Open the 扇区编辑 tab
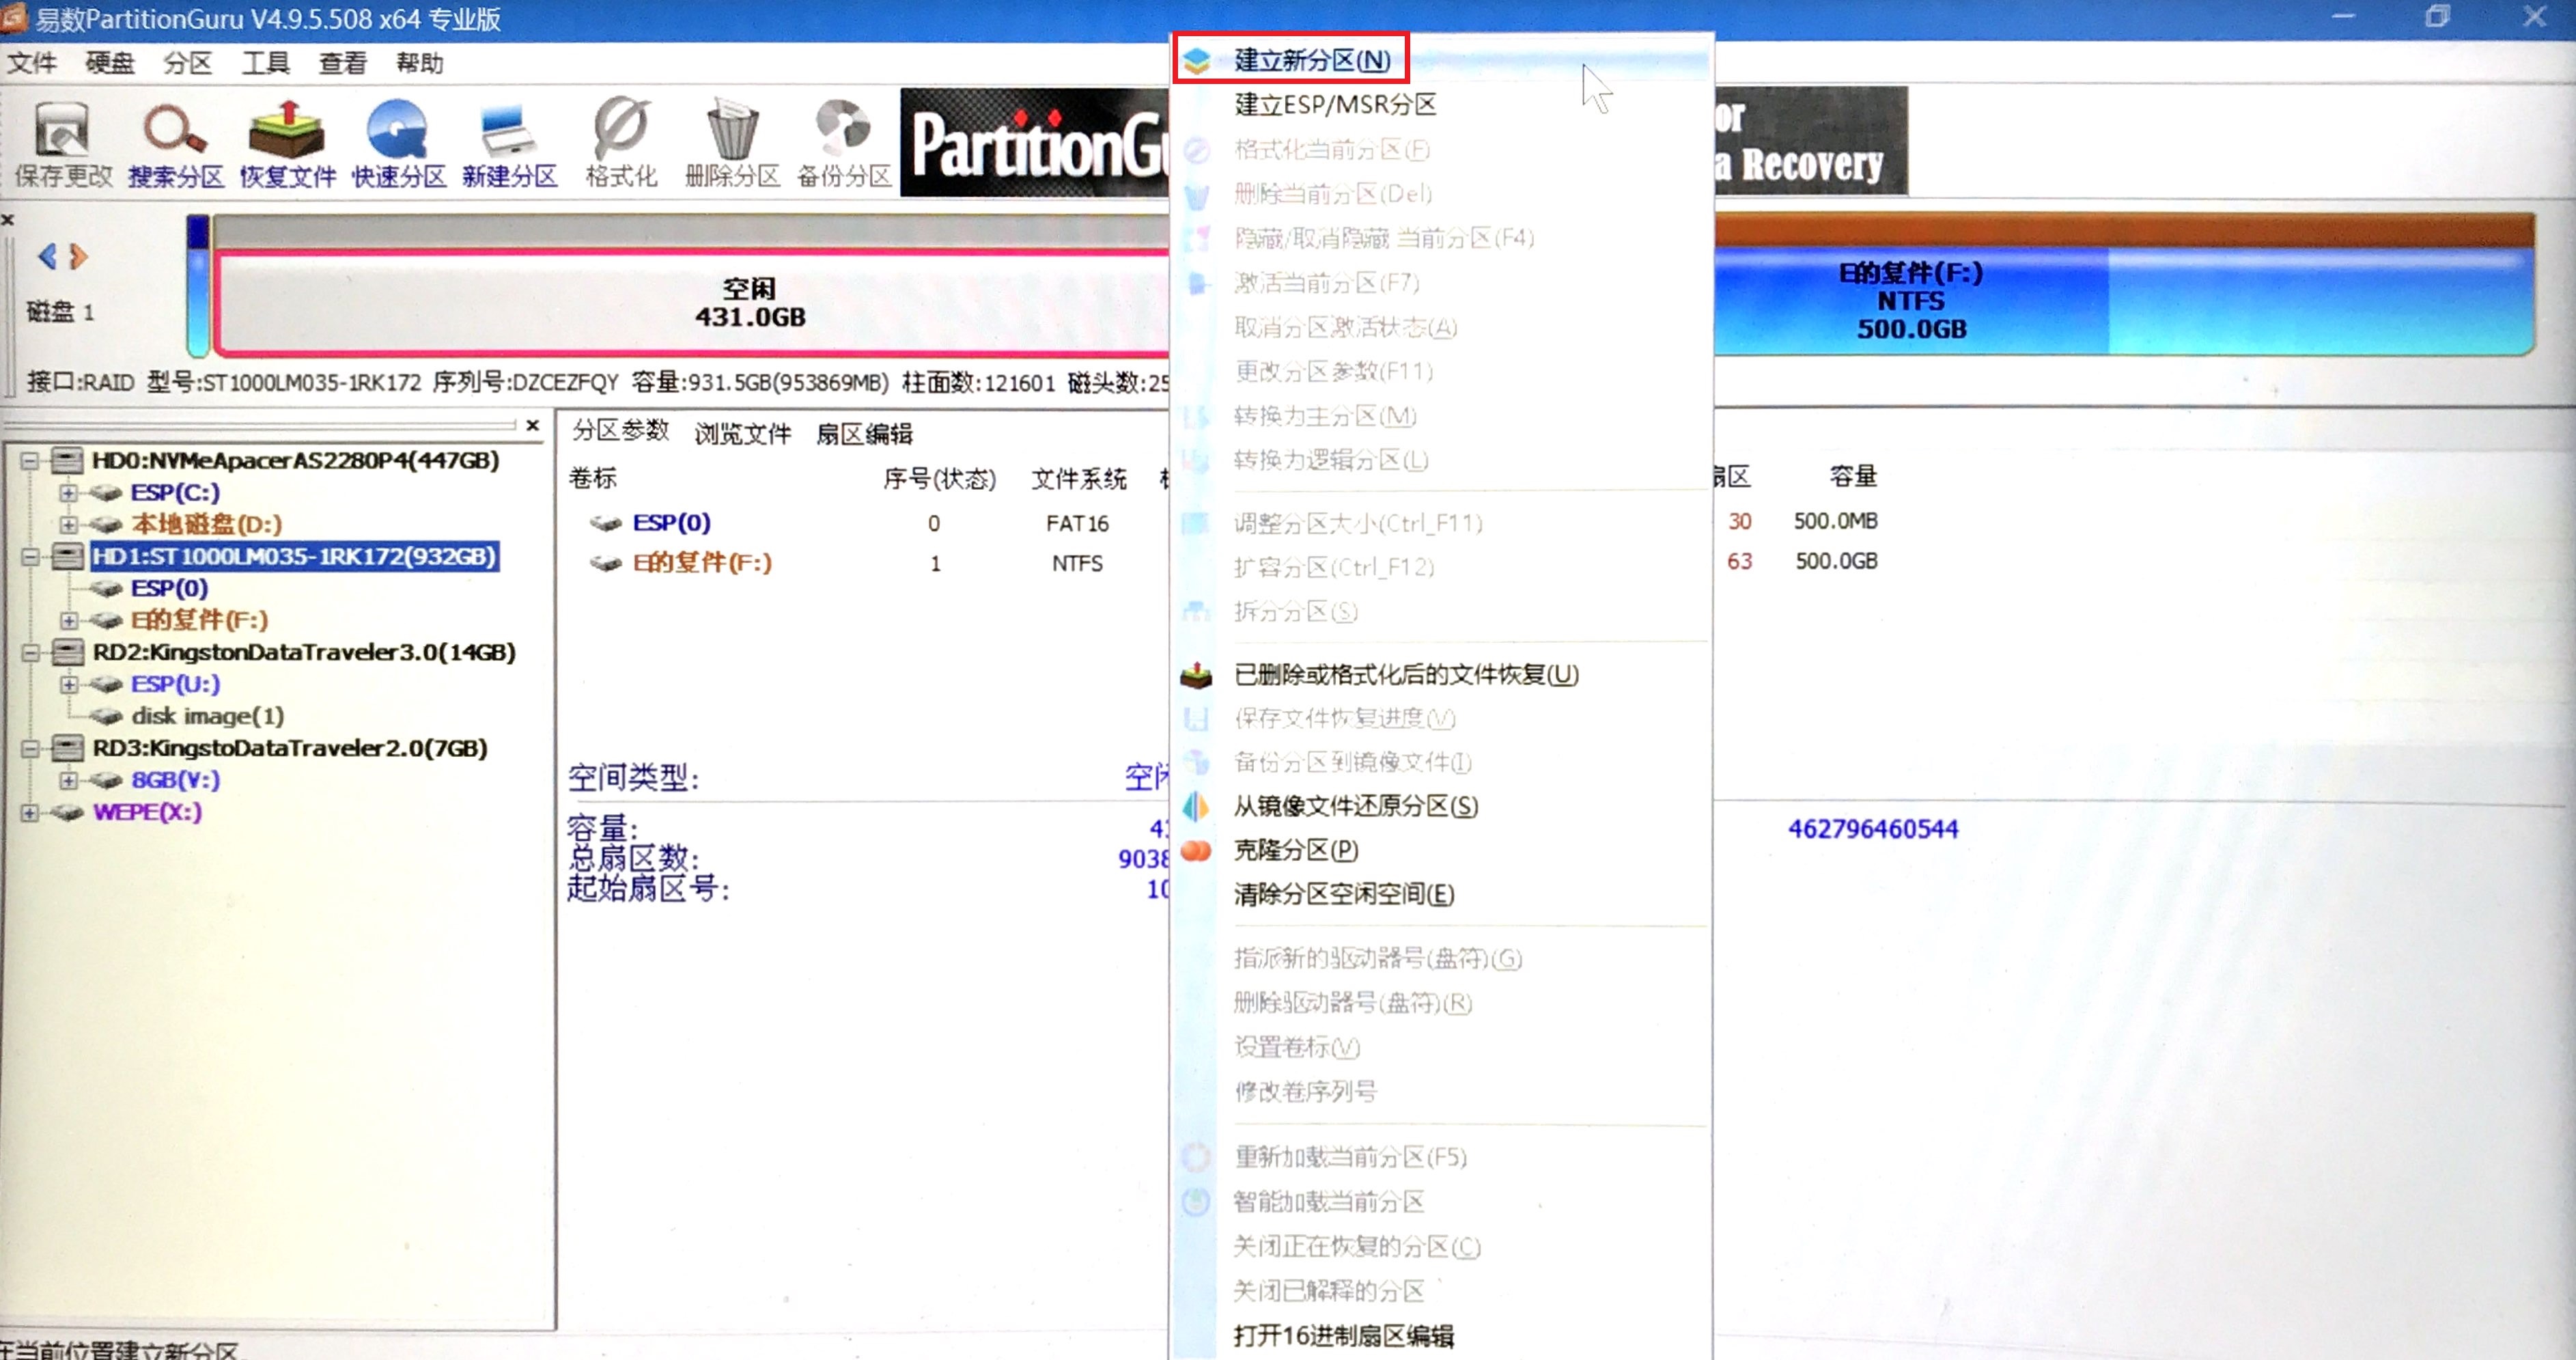Screen dimensions: 2576x1360 tap(864, 433)
